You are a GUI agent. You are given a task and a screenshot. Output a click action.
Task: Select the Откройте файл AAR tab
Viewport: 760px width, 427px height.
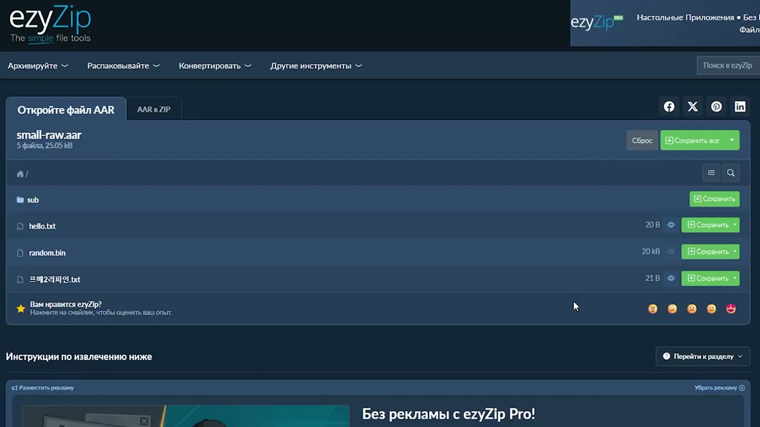[66, 110]
